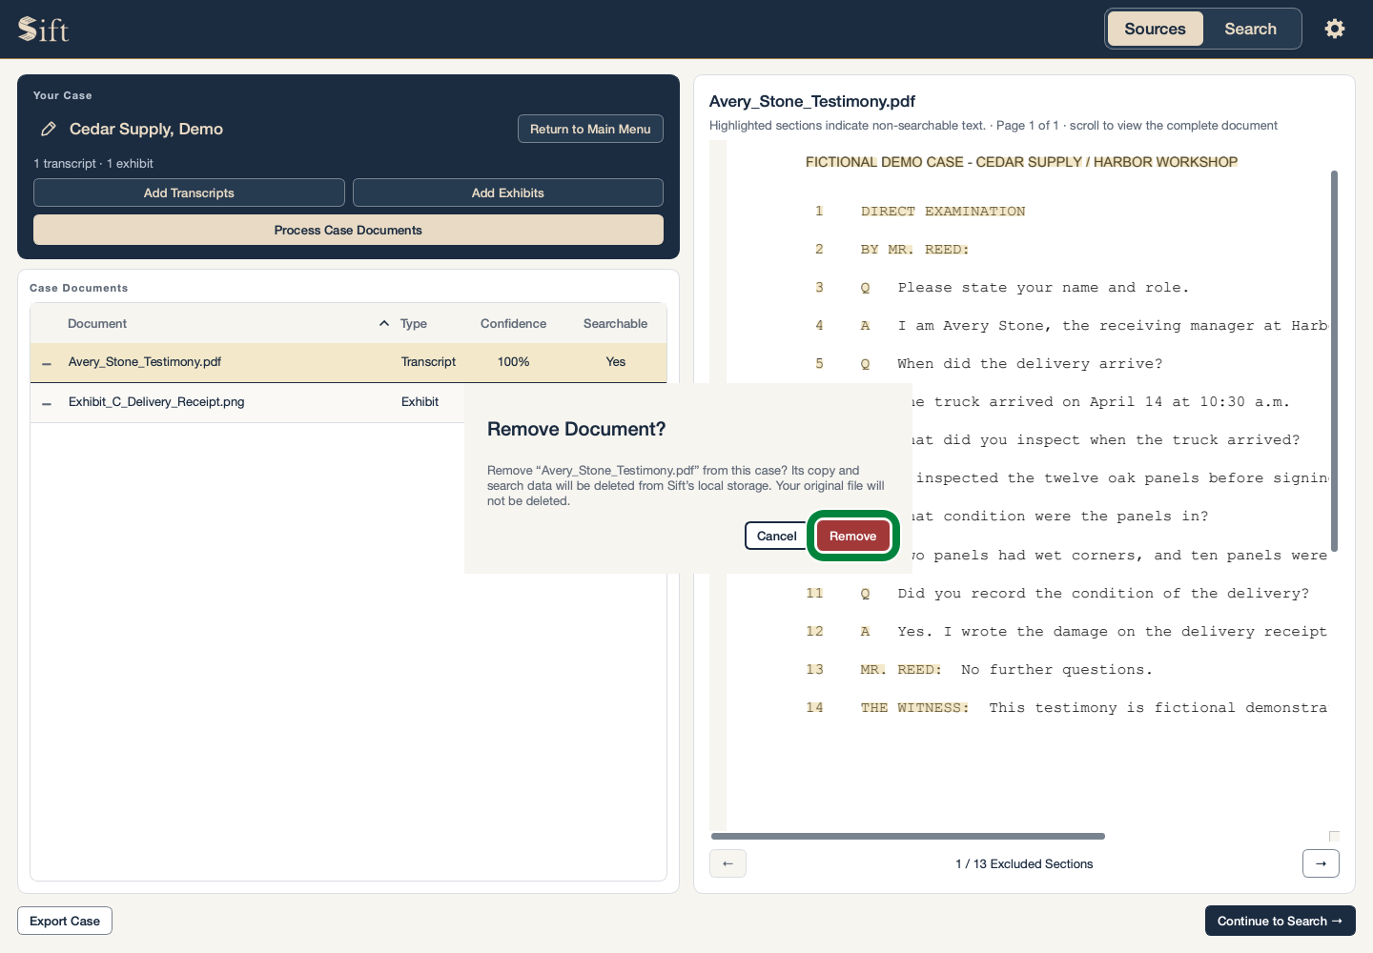This screenshot has width=1373, height=953.
Task: Click the horizontal scrollbar under the transcript
Action: click(x=908, y=836)
